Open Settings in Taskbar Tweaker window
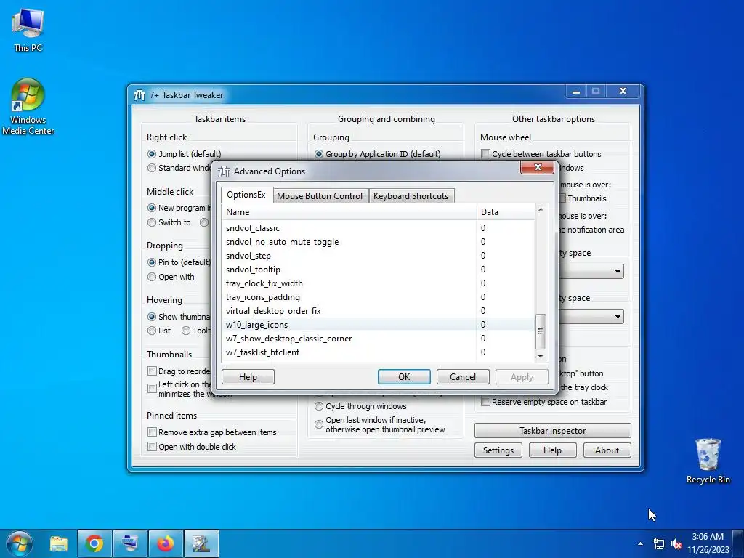 coord(498,450)
